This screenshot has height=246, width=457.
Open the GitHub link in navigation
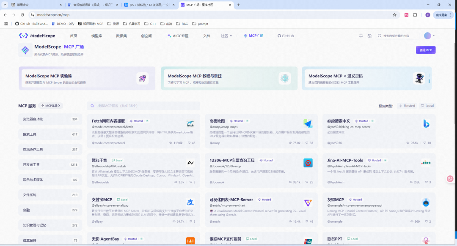click(286, 36)
